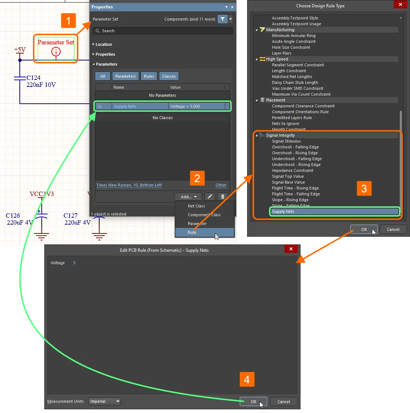The height and width of the screenshot is (413, 410).
Task: Select Assembly Testpoint Style rule
Action: (295, 18)
